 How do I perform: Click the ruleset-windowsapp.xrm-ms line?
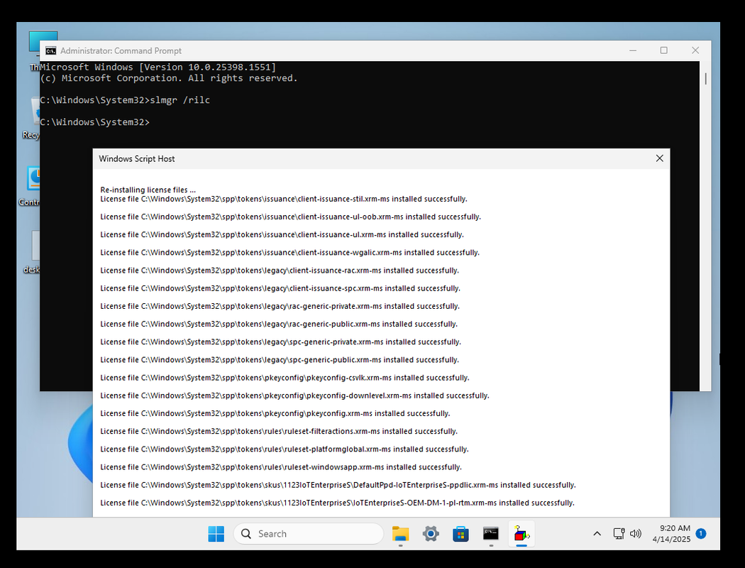pos(281,467)
